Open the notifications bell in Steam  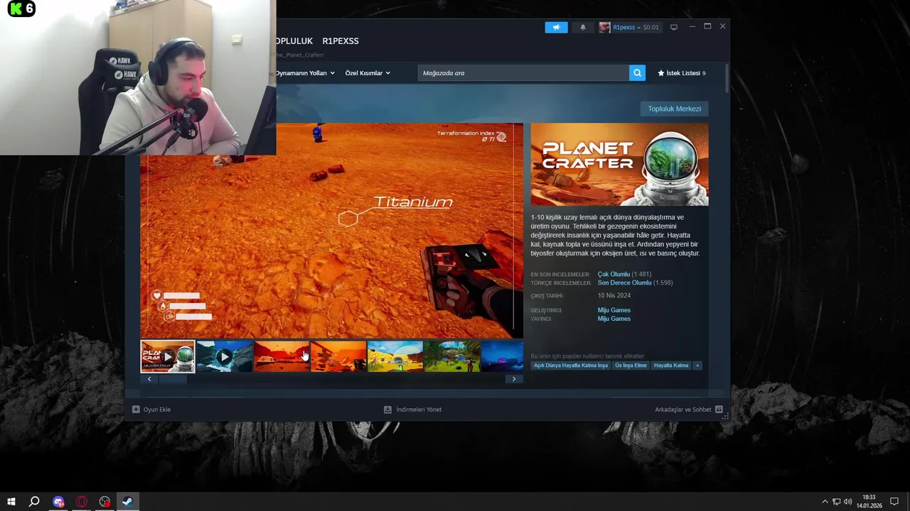pyautogui.click(x=583, y=27)
